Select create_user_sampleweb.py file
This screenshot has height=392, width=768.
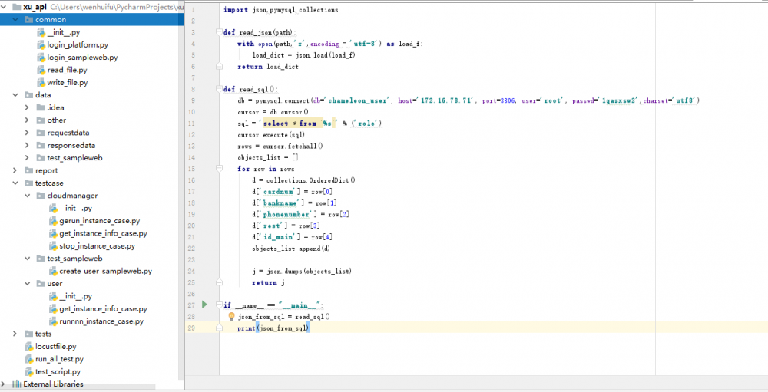pos(105,271)
